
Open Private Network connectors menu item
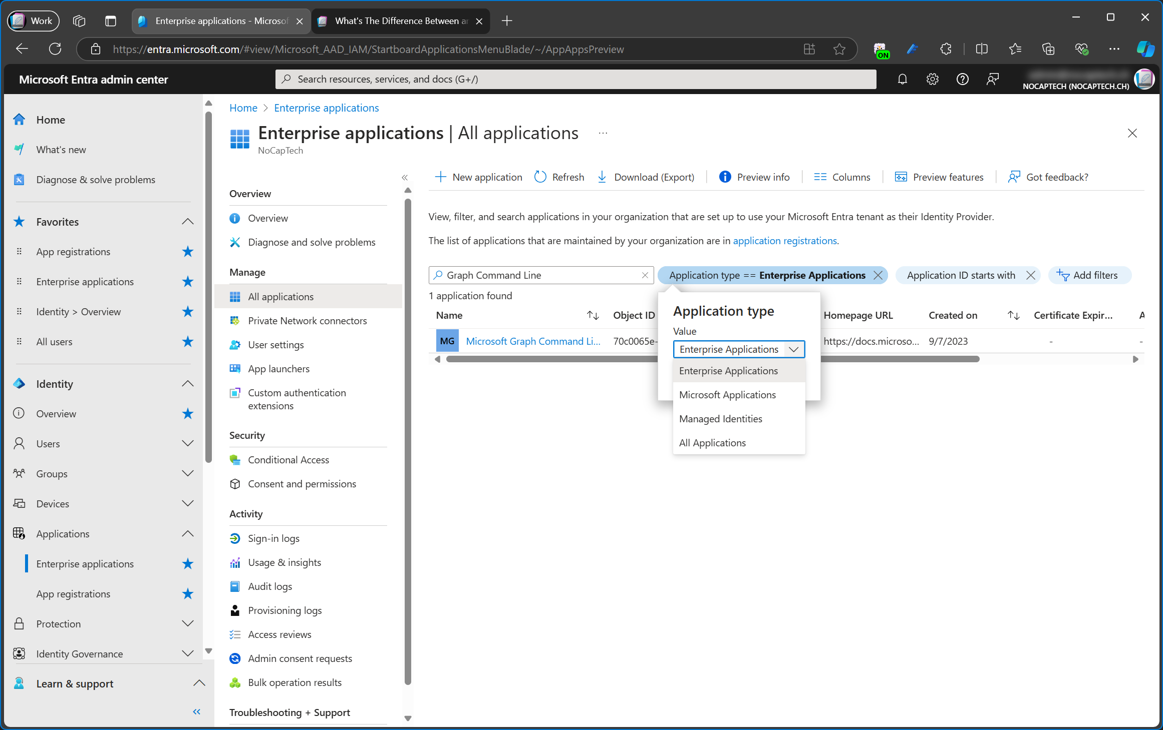click(308, 321)
